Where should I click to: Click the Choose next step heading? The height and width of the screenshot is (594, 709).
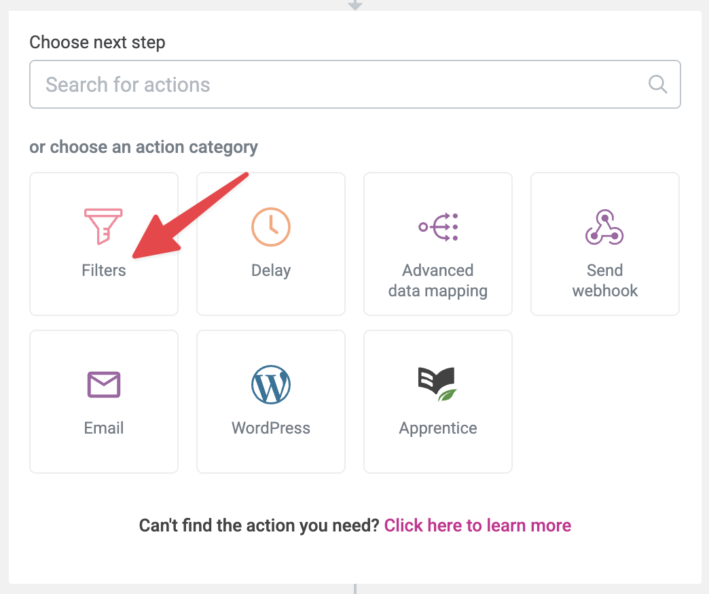97,42
